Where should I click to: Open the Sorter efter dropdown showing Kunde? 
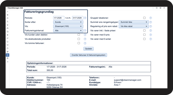pos(68,22)
